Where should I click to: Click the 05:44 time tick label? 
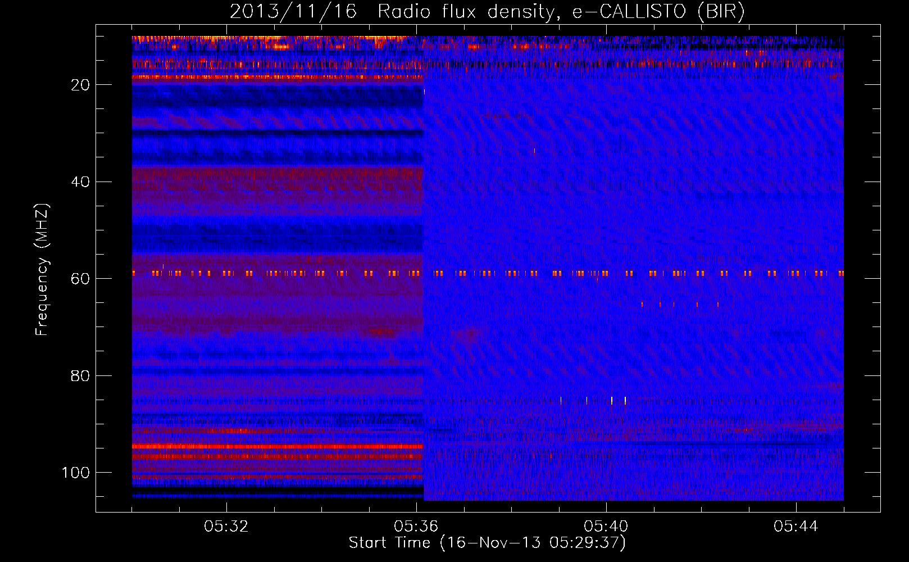796,527
